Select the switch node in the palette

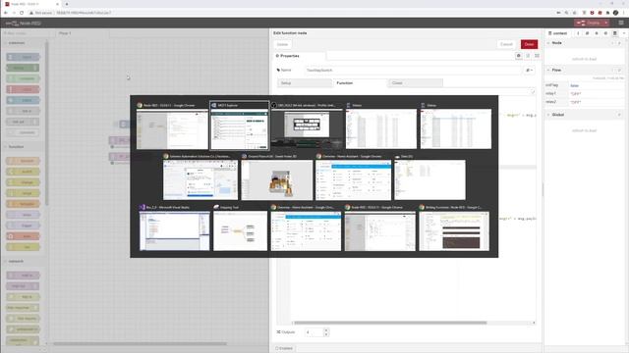click(23, 172)
